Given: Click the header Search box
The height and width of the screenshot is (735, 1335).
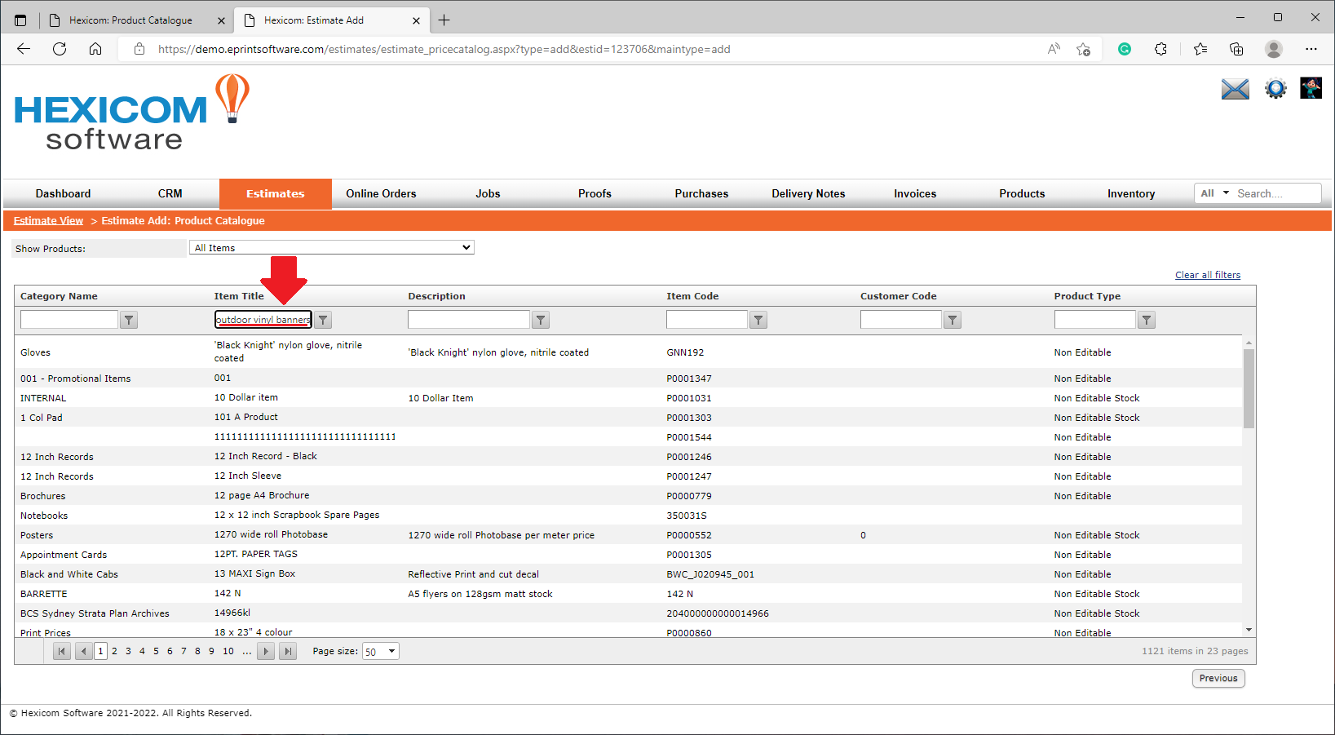Looking at the screenshot, I should pyautogui.click(x=1276, y=193).
